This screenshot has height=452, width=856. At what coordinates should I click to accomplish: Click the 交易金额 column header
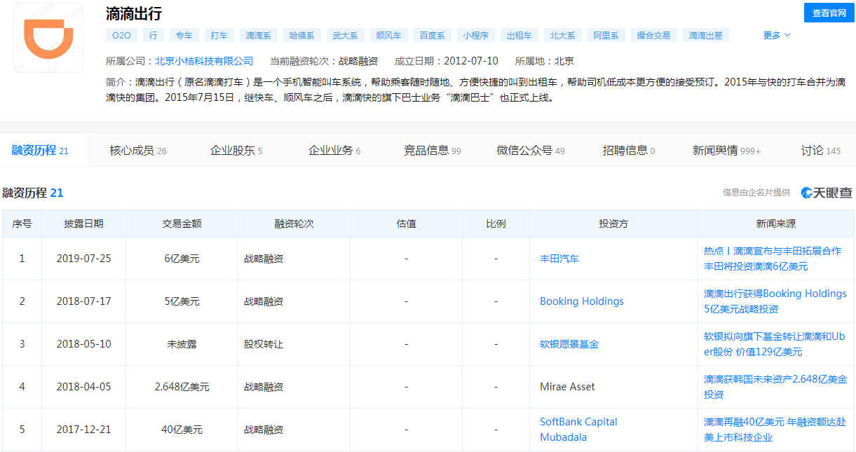(182, 224)
